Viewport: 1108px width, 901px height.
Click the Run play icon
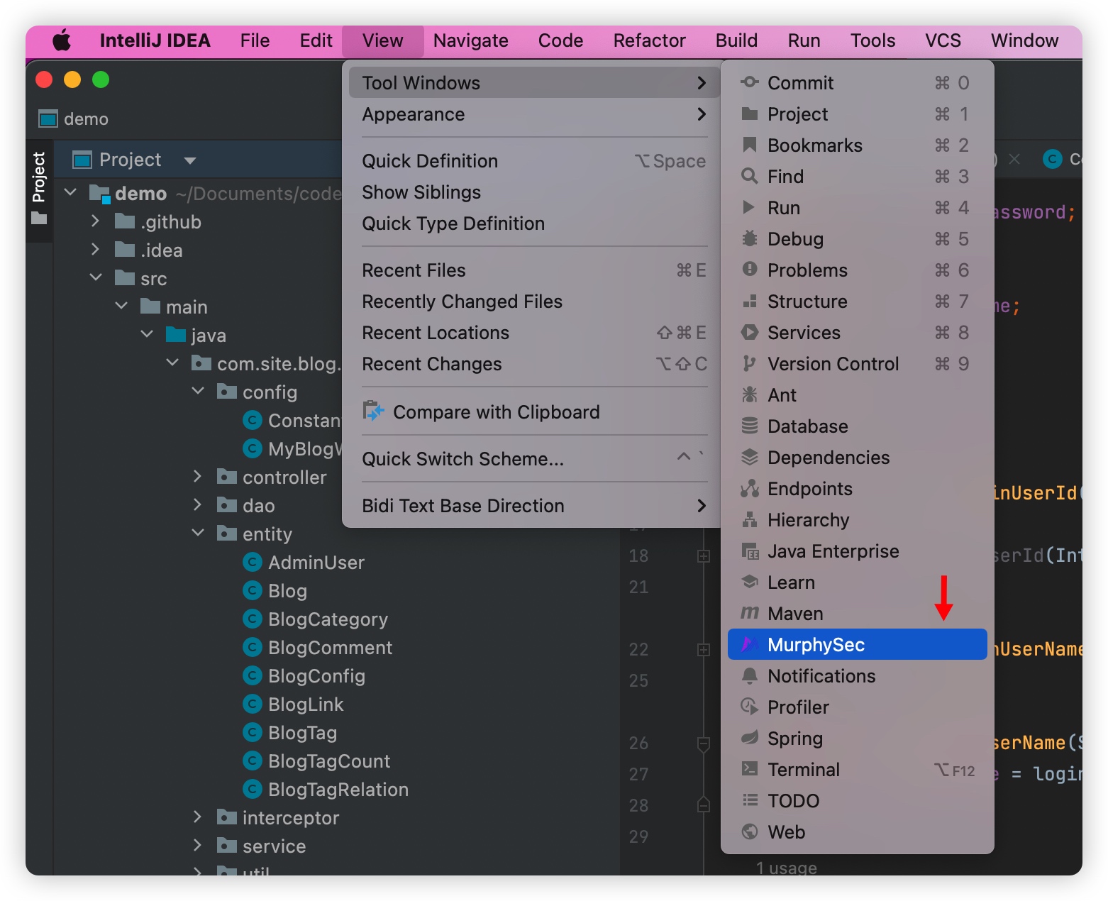[x=749, y=207]
